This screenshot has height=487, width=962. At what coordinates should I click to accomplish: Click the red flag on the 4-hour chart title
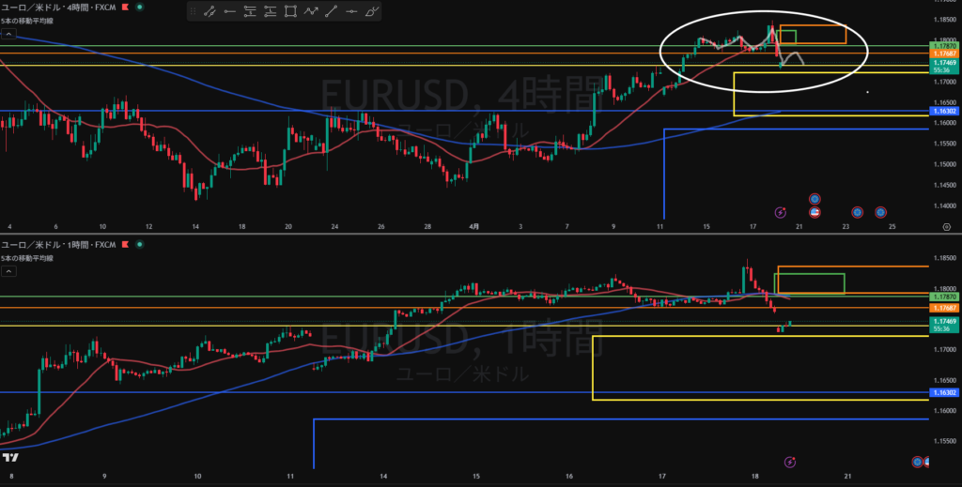click(x=124, y=8)
